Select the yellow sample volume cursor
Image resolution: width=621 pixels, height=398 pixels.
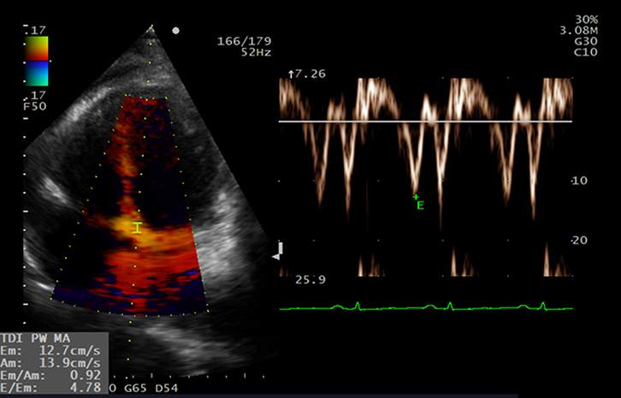(136, 227)
